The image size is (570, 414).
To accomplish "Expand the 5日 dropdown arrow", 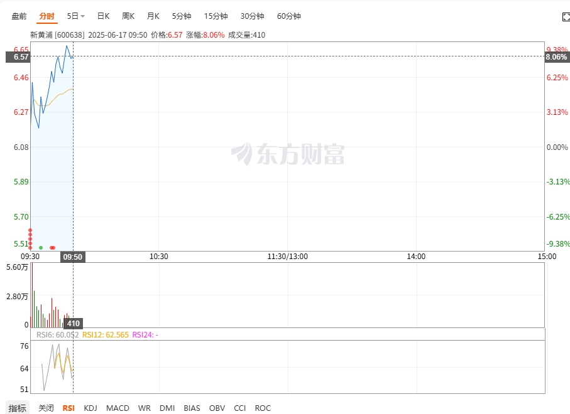I will 82,16.
